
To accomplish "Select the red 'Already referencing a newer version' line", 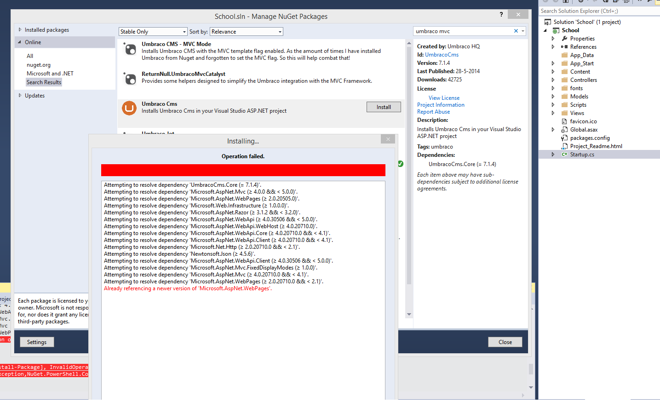I will (x=188, y=288).
